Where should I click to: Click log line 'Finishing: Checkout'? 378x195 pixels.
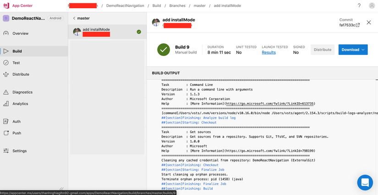click(x=190, y=165)
